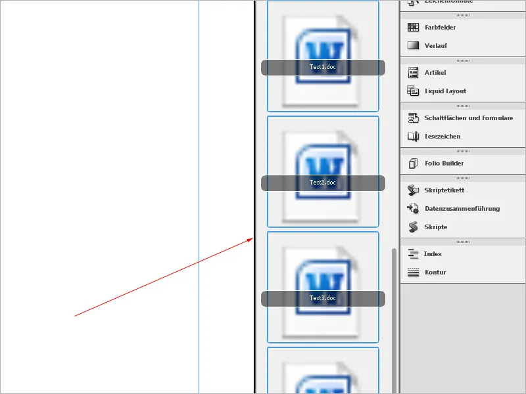526x394 pixels.
Task: Grab the gripper above Skriptetikett group
Action: [x=463, y=178]
